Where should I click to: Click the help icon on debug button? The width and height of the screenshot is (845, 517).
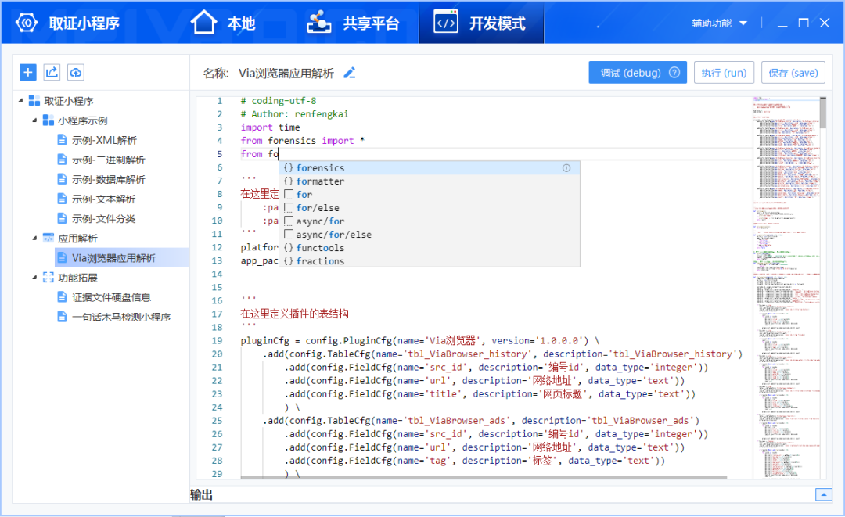[674, 72]
